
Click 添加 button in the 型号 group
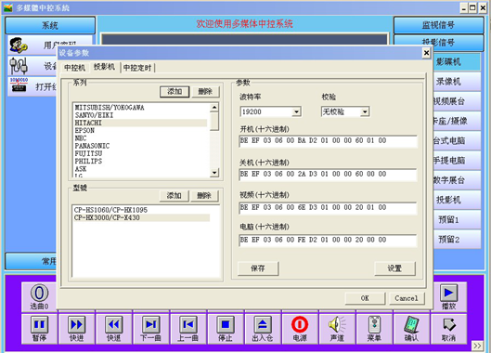point(174,196)
